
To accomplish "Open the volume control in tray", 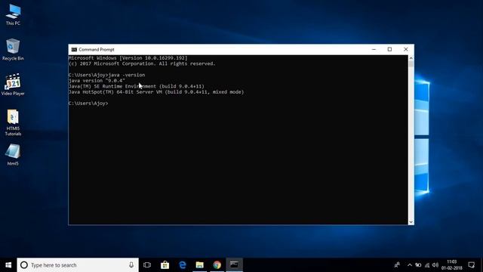I will pyautogui.click(x=435, y=265).
